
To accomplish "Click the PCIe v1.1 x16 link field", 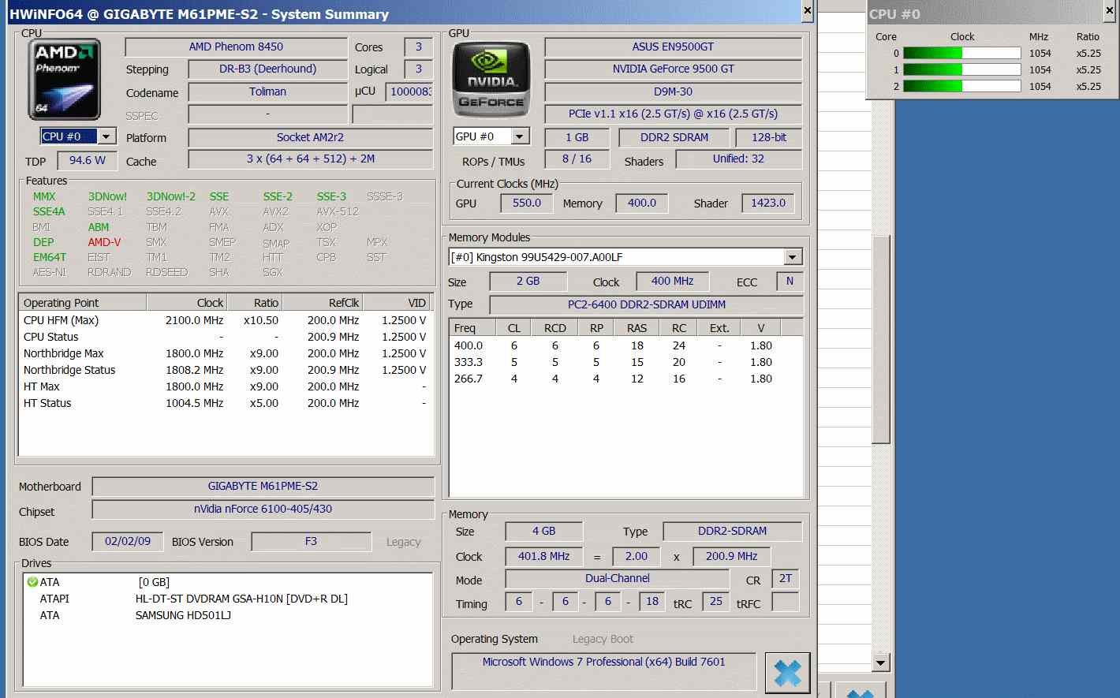I will pos(673,114).
